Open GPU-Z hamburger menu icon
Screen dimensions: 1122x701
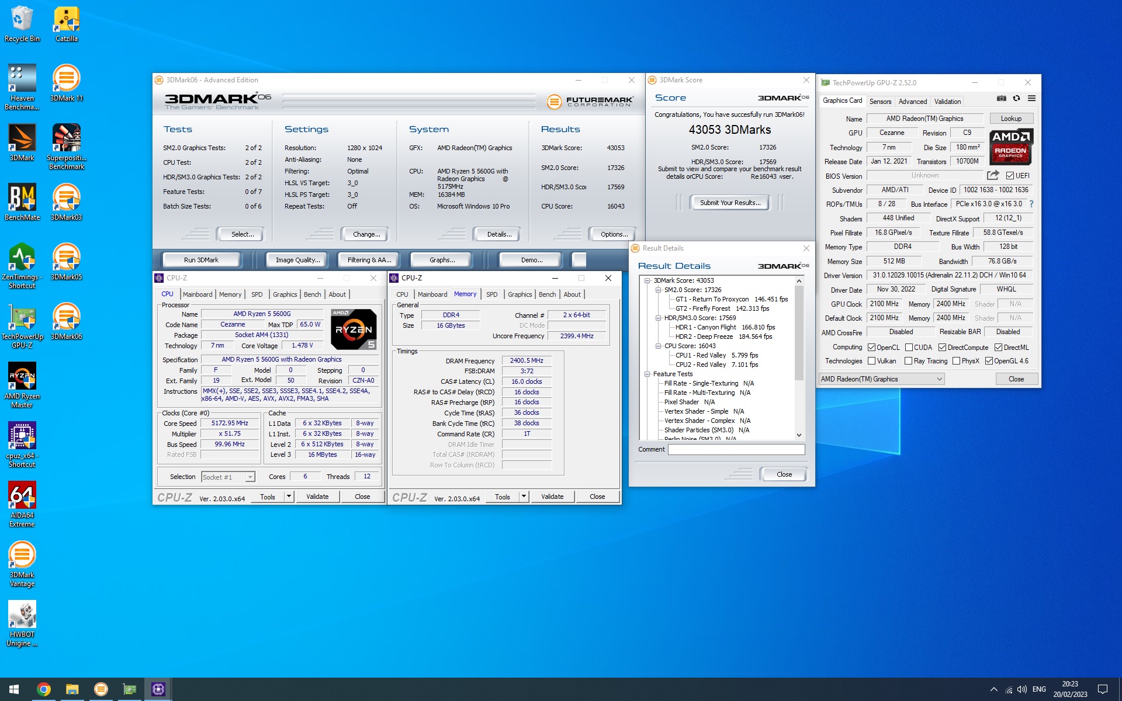[x=1031, y=99]
